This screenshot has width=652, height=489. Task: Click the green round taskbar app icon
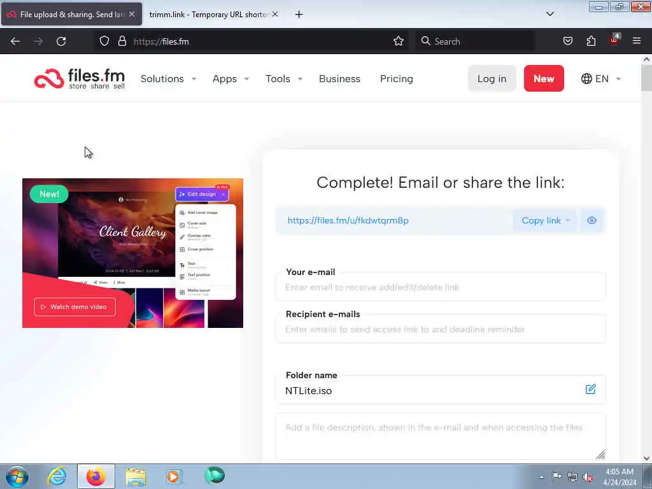tap(215, 475)
